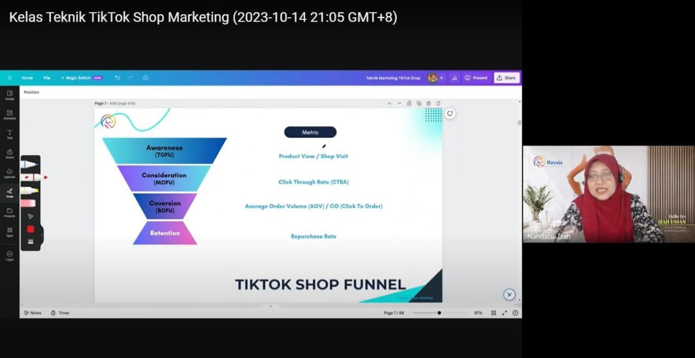Open the red color swatch for drawing
695x358 pixels.
(x=30, y=229)
